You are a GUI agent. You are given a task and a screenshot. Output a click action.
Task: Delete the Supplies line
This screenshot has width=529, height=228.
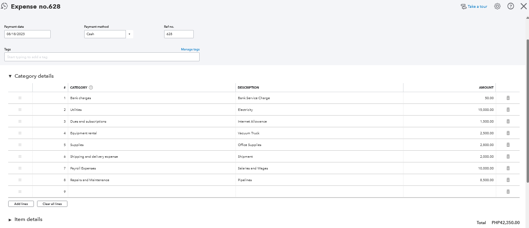[508, 145]
